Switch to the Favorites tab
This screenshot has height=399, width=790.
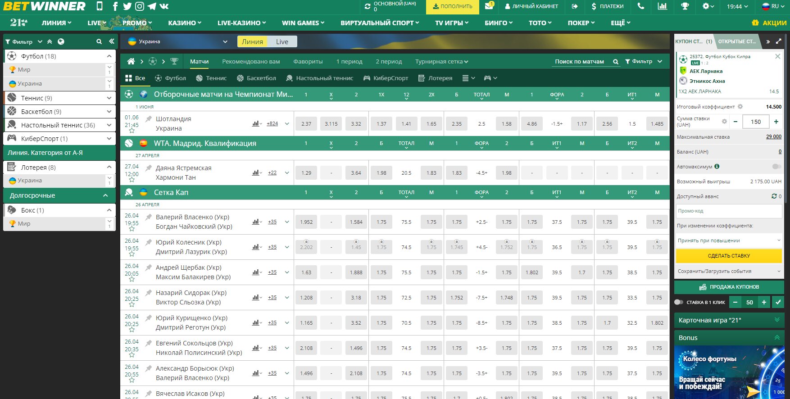(x=308, y=62)
